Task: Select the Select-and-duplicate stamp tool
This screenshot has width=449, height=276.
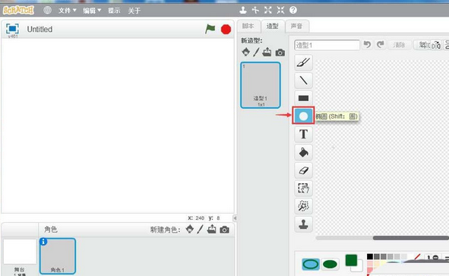Action: point(304,224)
